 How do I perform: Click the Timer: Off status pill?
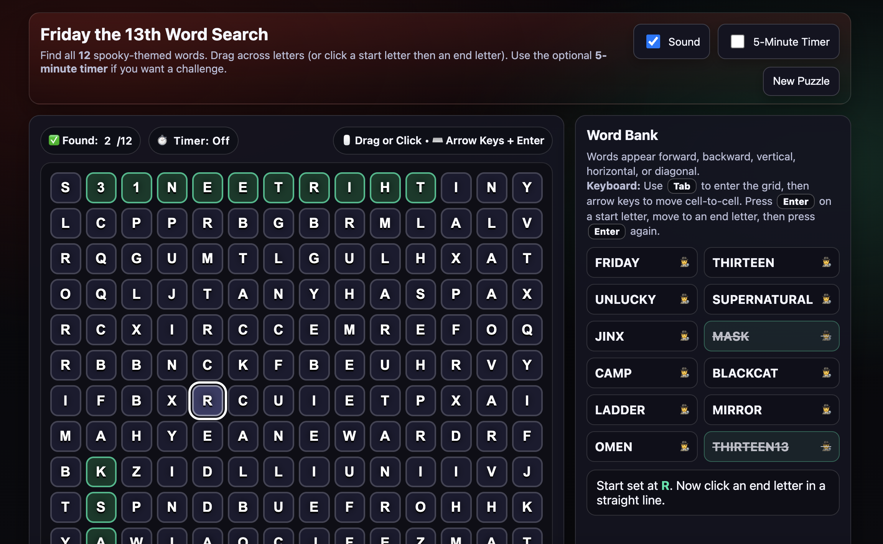pos(193,140)
